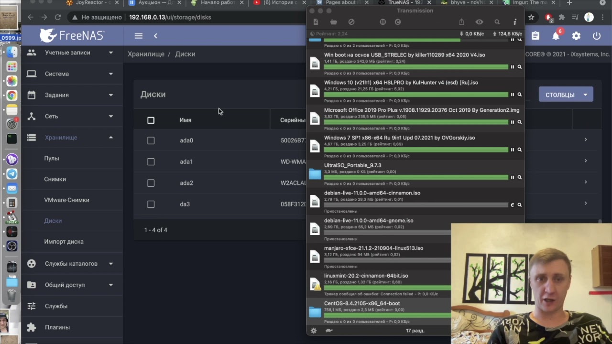
Task: Collapse the Хранилище section
Action: 72,138
